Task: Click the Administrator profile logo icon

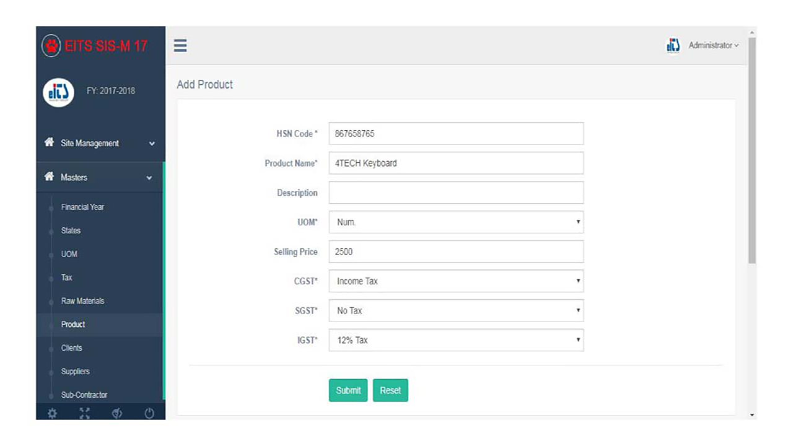Action: point(673,45)
